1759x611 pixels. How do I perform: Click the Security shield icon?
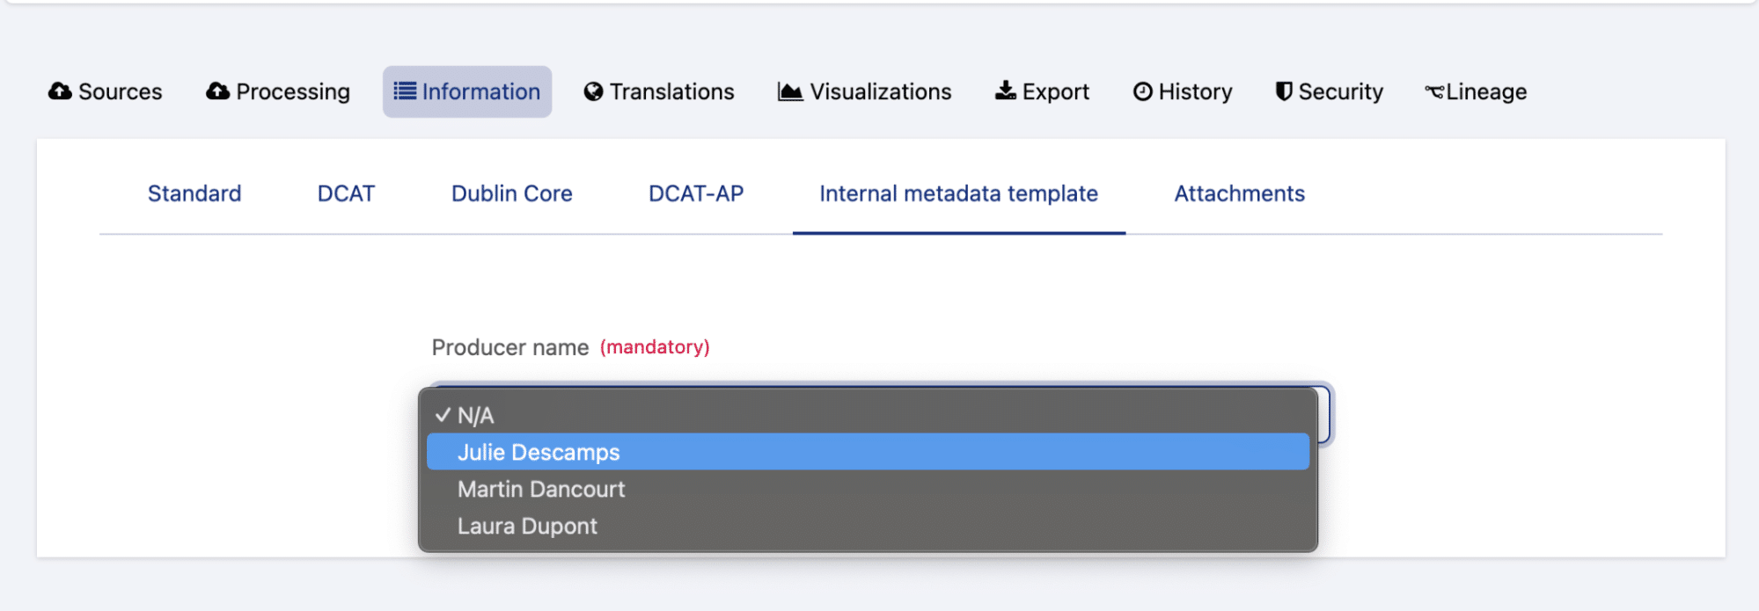point(1284,91)
